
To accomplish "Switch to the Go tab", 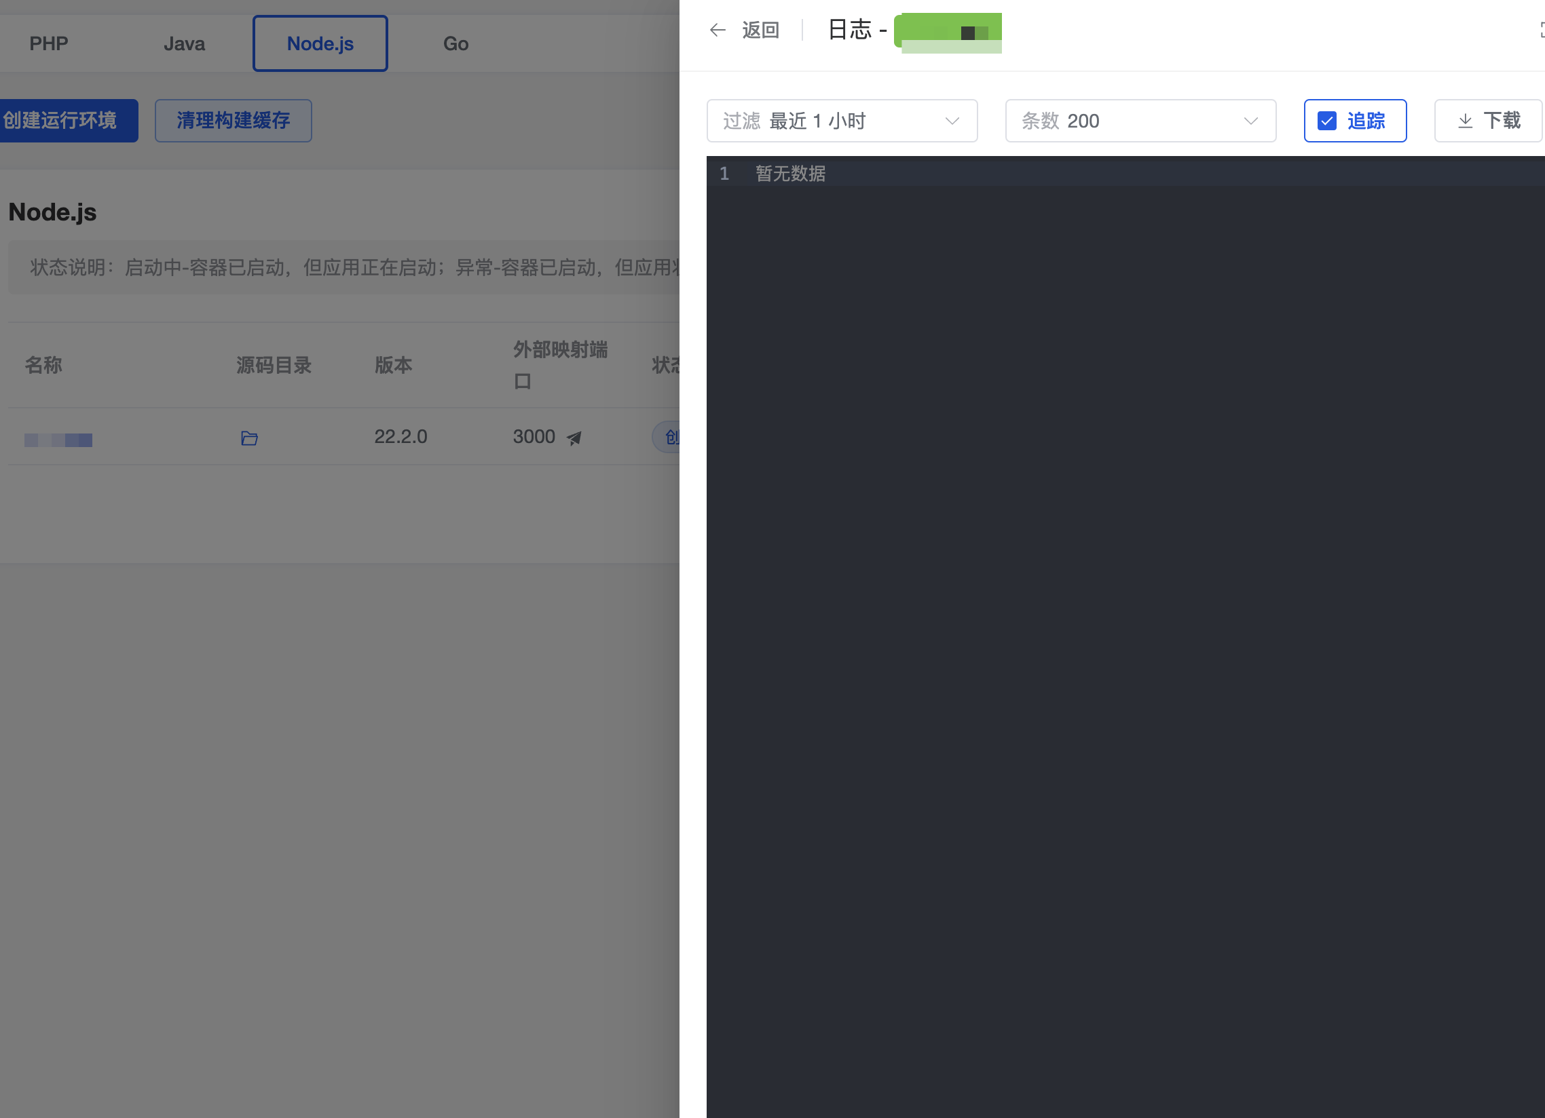I will [x=455, y=43].
